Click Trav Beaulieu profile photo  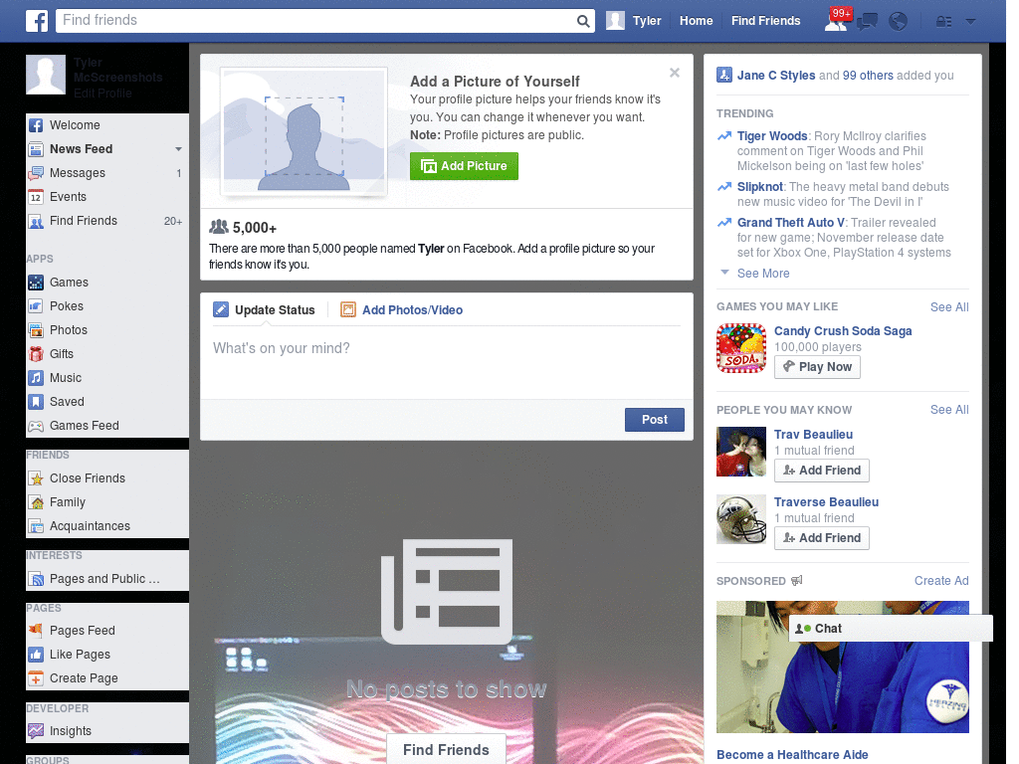[741, 452]
